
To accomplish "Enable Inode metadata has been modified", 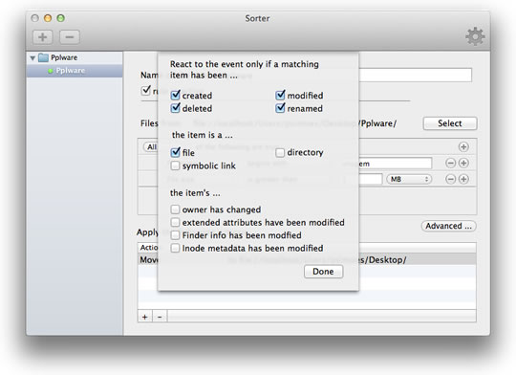I will pos(176,248).
